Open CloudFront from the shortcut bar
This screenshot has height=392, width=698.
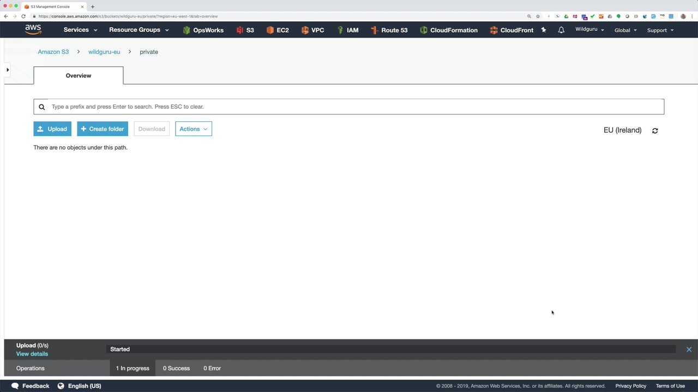coord(512,30)
